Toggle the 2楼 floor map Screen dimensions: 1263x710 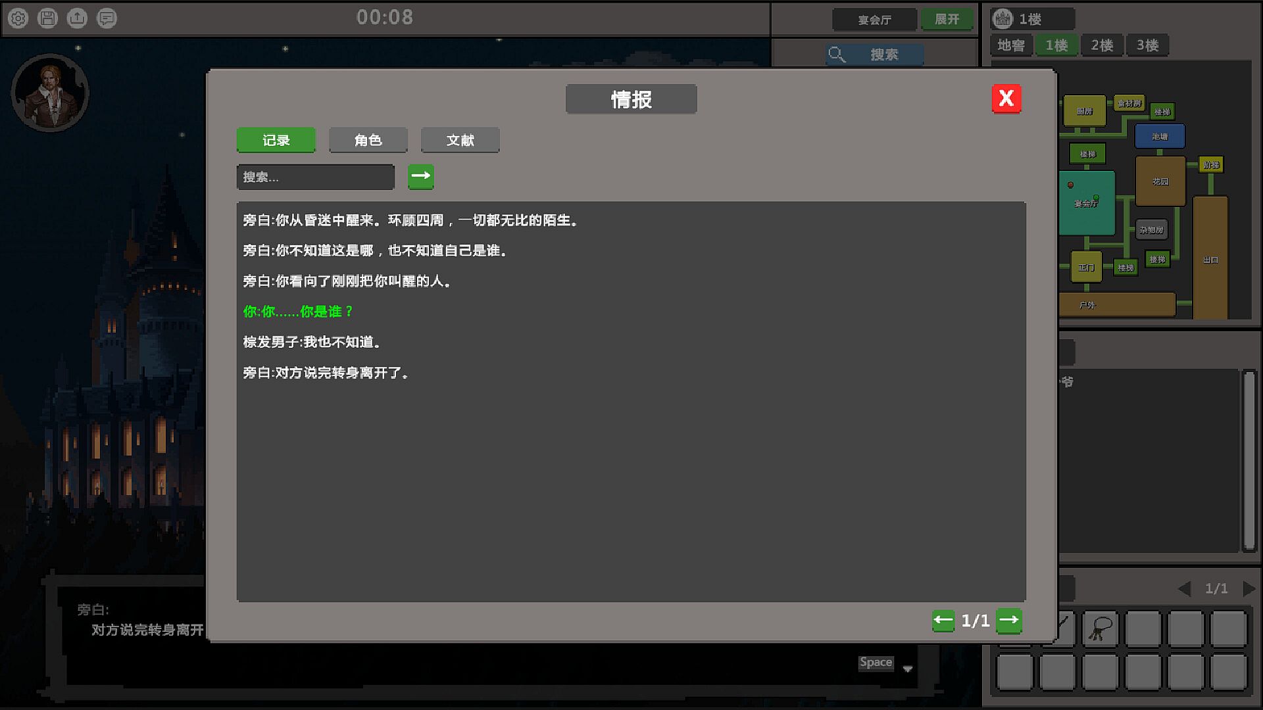click(1102, 45)
